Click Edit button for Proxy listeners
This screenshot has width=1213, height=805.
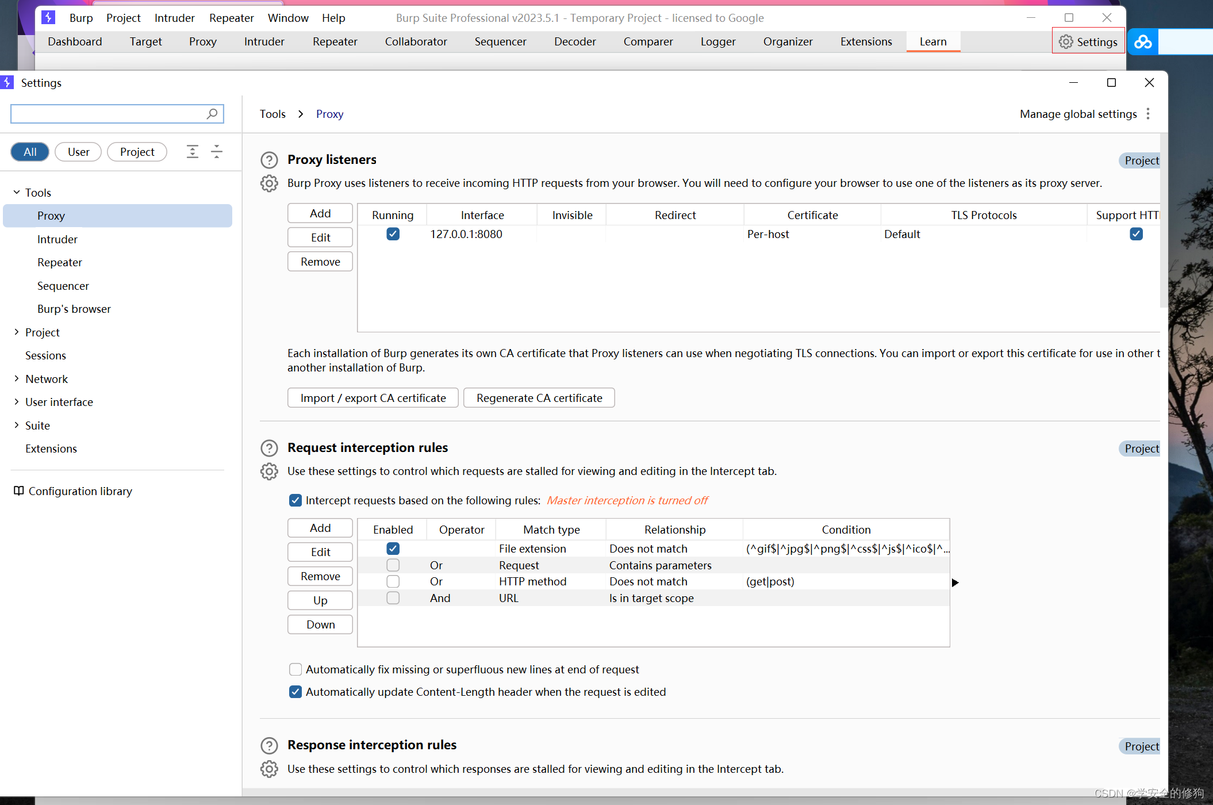320,237
